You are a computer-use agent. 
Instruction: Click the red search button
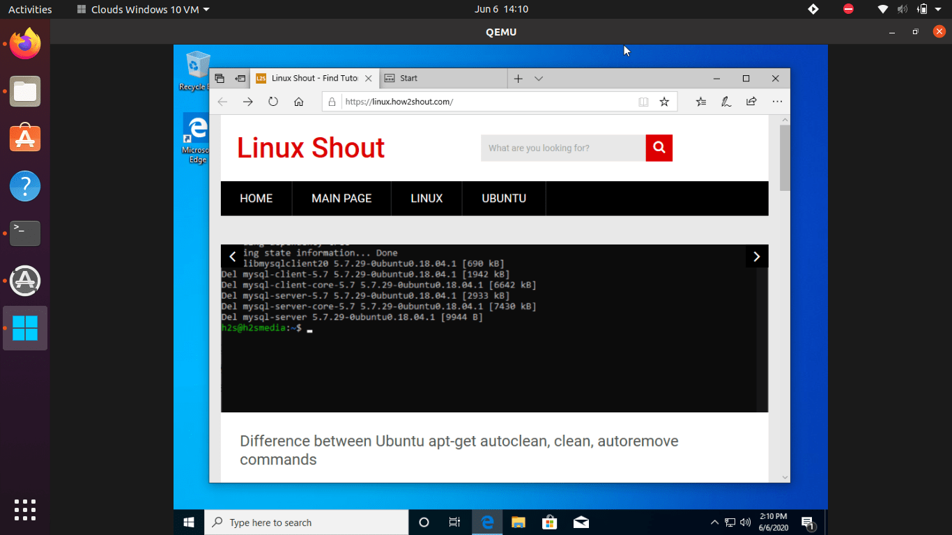point(658,148)
